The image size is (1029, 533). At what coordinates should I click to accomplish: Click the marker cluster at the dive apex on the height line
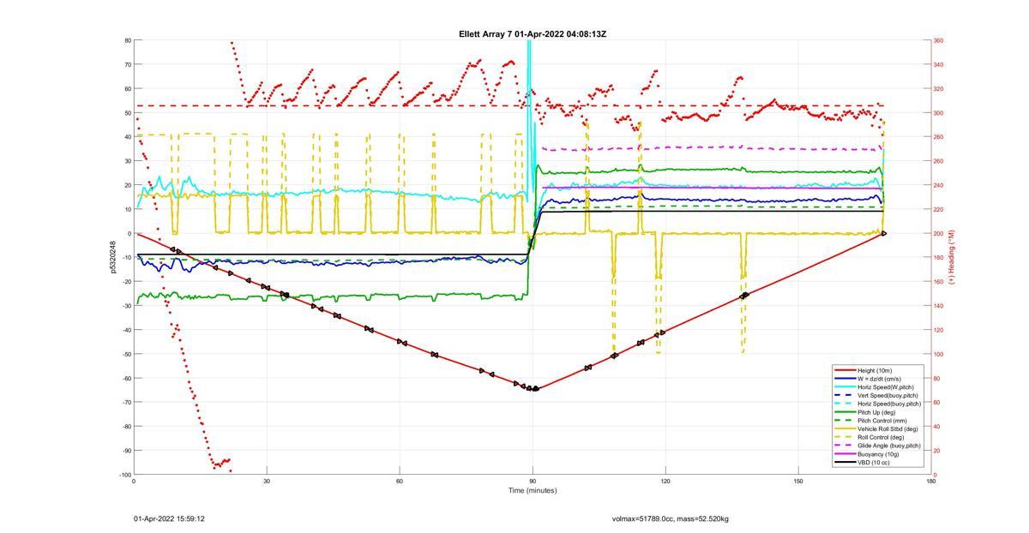pyautogui.click(x=533, y=388)
